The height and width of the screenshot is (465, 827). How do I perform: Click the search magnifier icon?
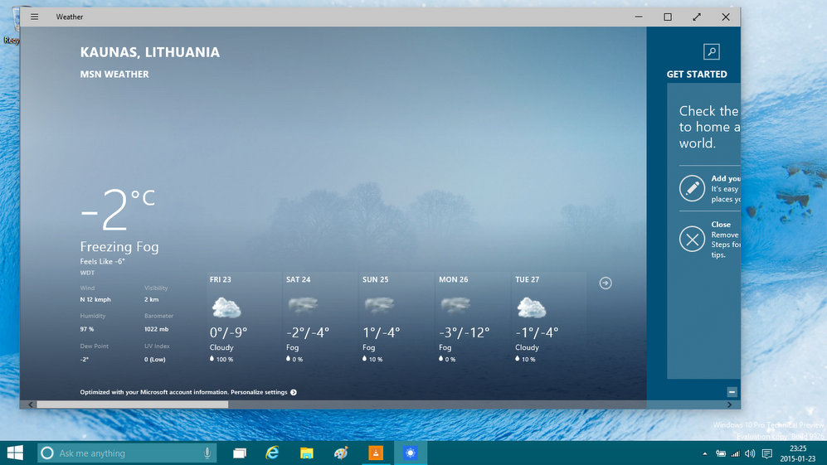tap(711, 52)
